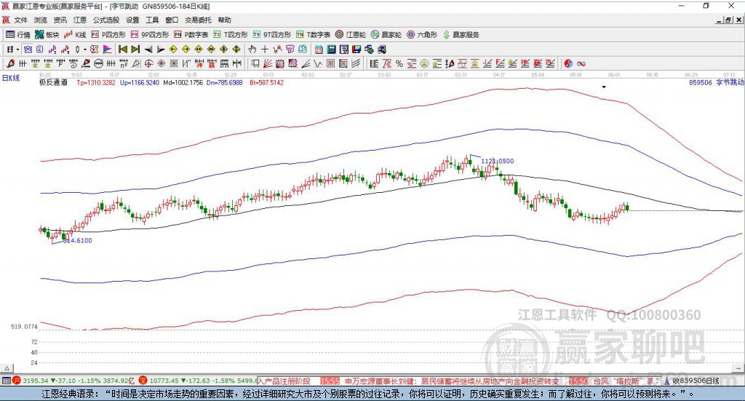Open the 六角形 hexagon chart
Screen dimensions: 745x401
click(x=422, y=35)
